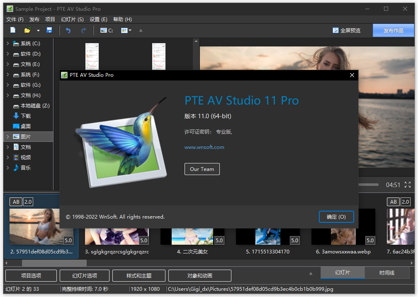This screenshot has height=297, width=418.
Task: Select the 软件 (D:) drive icon
Action: point(16,54)
